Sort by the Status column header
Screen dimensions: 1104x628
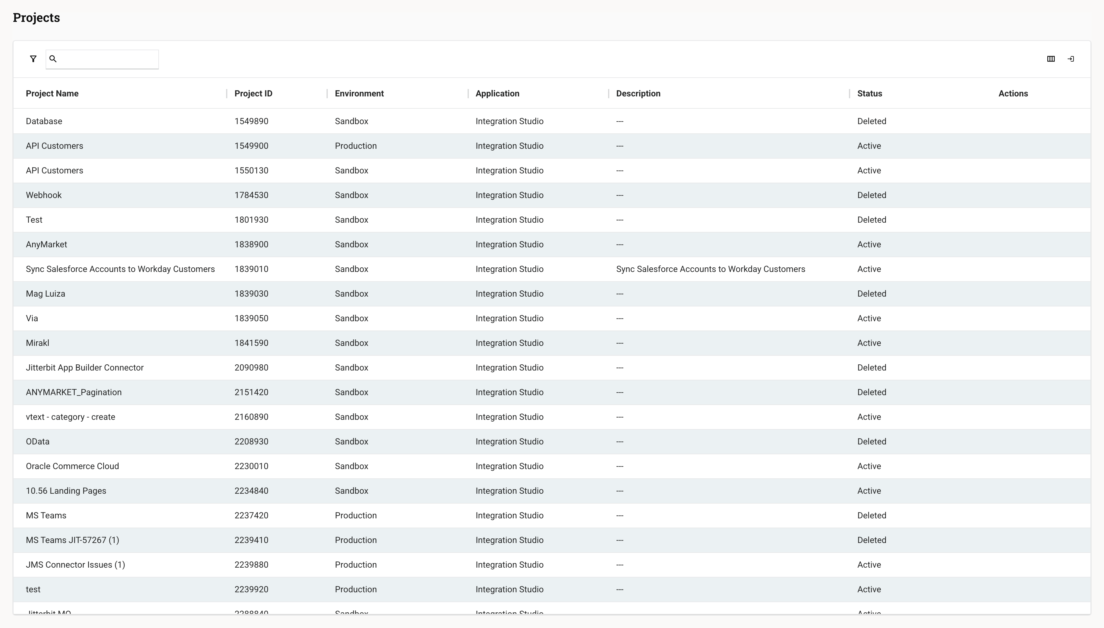click(869, 93)
